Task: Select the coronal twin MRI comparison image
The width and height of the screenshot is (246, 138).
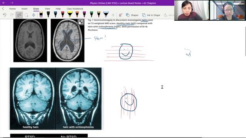Action: click(56, 99)
